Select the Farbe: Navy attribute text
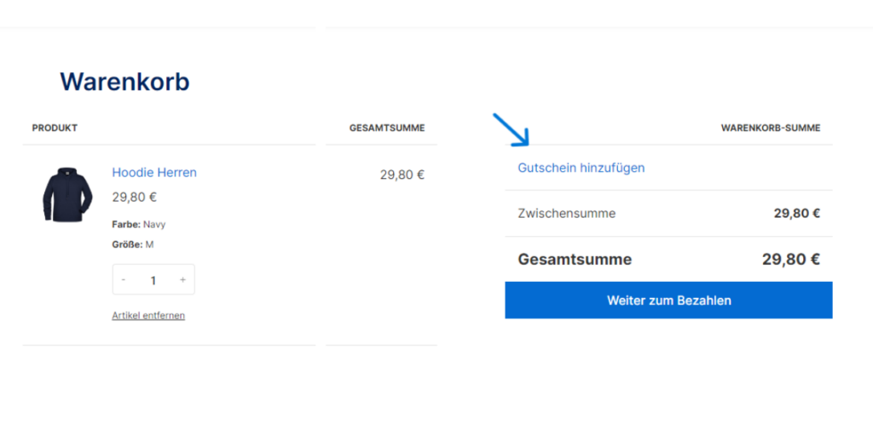Image resolution: width=873 pixels, height=436 pixels. (139, 225)
